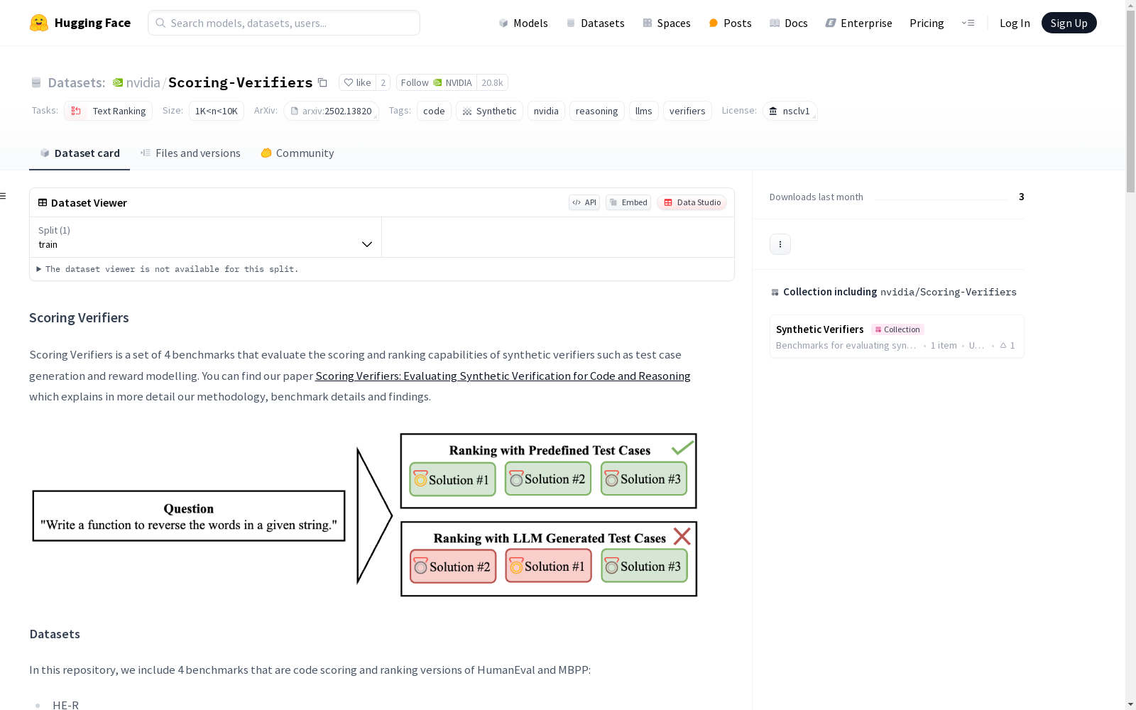Click the API button in Dataset Viewer
The width and height of the screenshot is (1136, 710).
click(584, 202)
